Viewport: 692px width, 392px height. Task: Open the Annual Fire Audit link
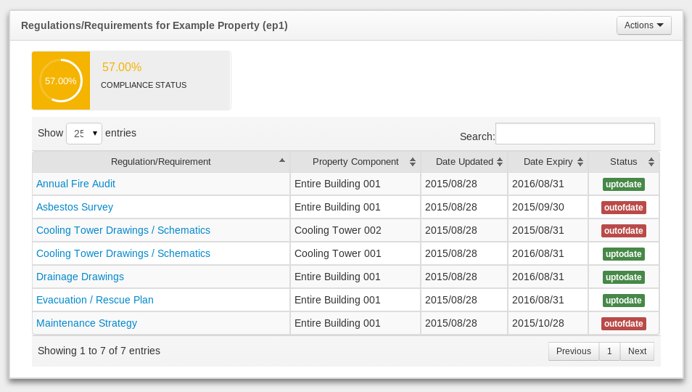click(x=75, y=184)
